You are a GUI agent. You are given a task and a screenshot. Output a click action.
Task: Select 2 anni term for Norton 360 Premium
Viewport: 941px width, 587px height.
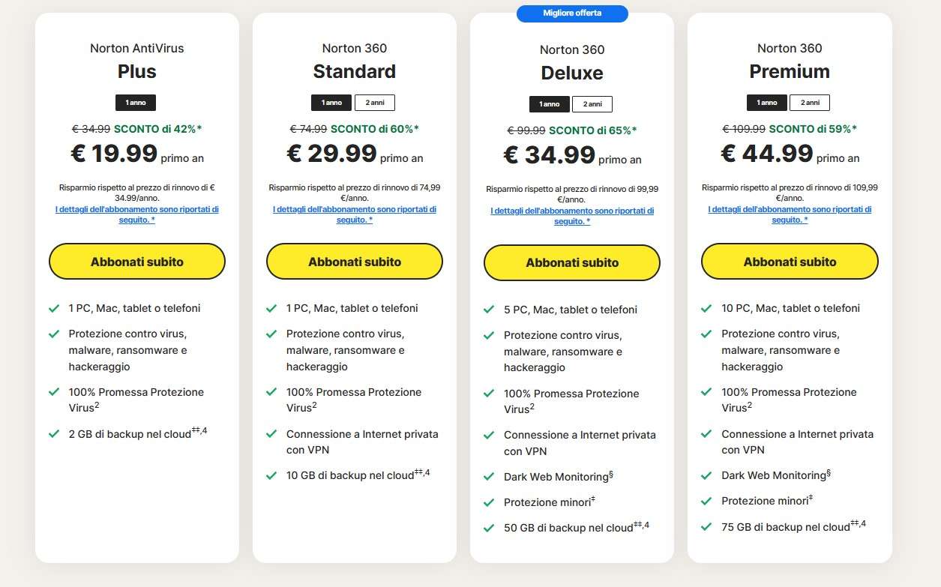tap(810, 103)
